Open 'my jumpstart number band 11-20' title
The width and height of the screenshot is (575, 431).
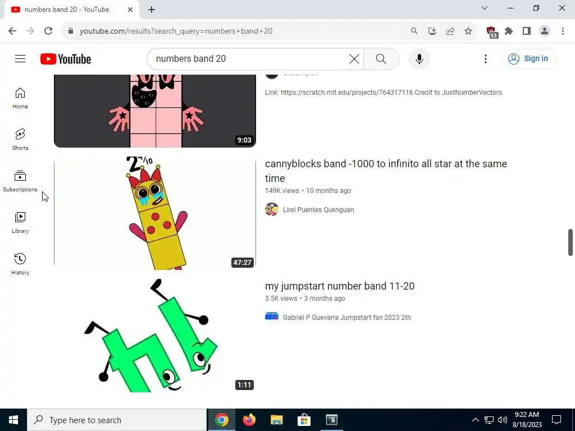340,286
